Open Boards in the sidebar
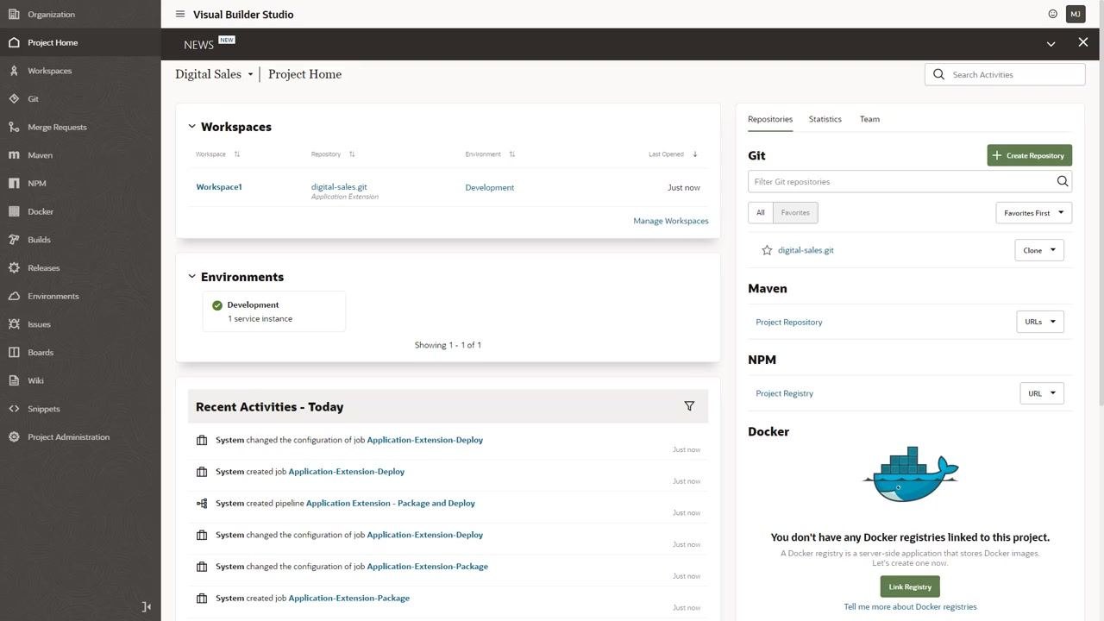Image resolution: width=1104 pixels, height=621 pixels. (x=41, y=353)
